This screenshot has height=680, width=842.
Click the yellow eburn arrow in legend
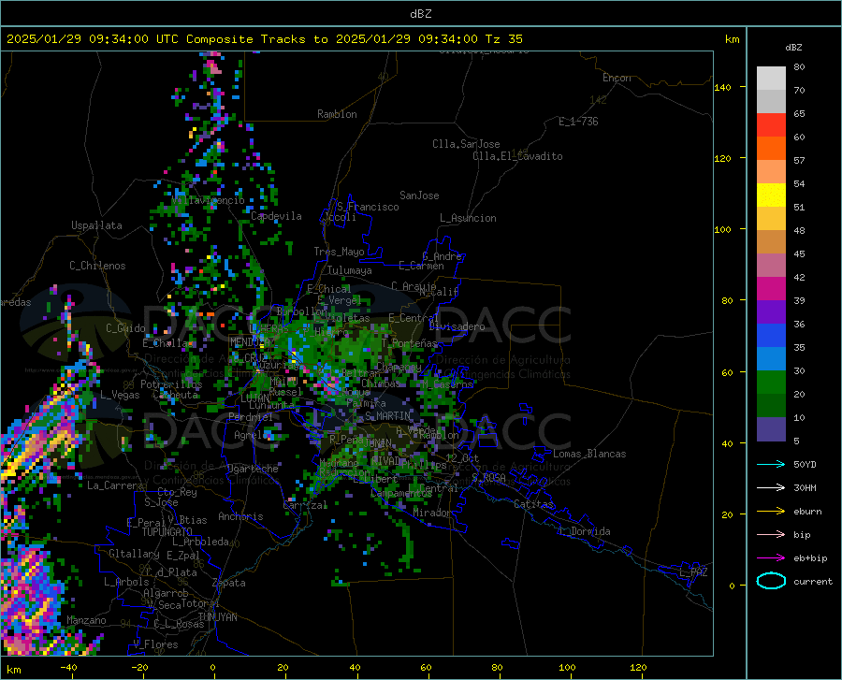tap(771, 512)
